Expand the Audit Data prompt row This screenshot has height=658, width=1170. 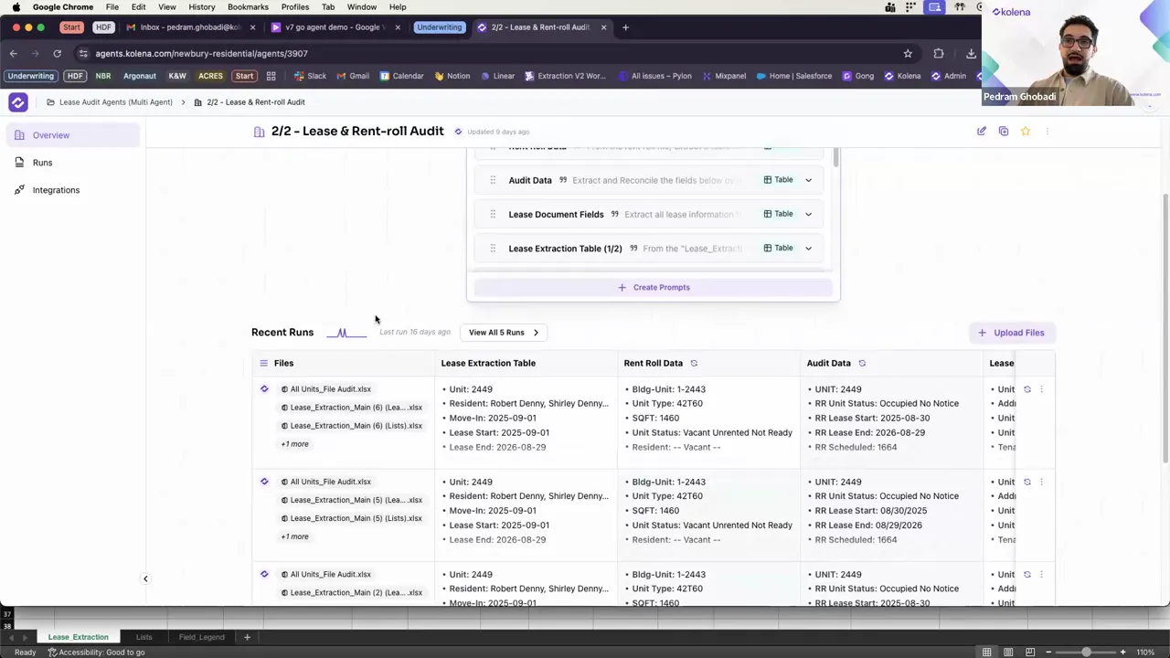(808, 180)
